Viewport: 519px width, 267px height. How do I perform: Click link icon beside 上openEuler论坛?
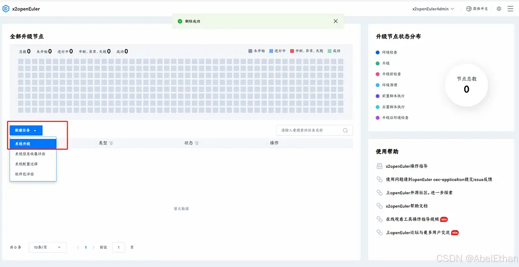point(380,233)
